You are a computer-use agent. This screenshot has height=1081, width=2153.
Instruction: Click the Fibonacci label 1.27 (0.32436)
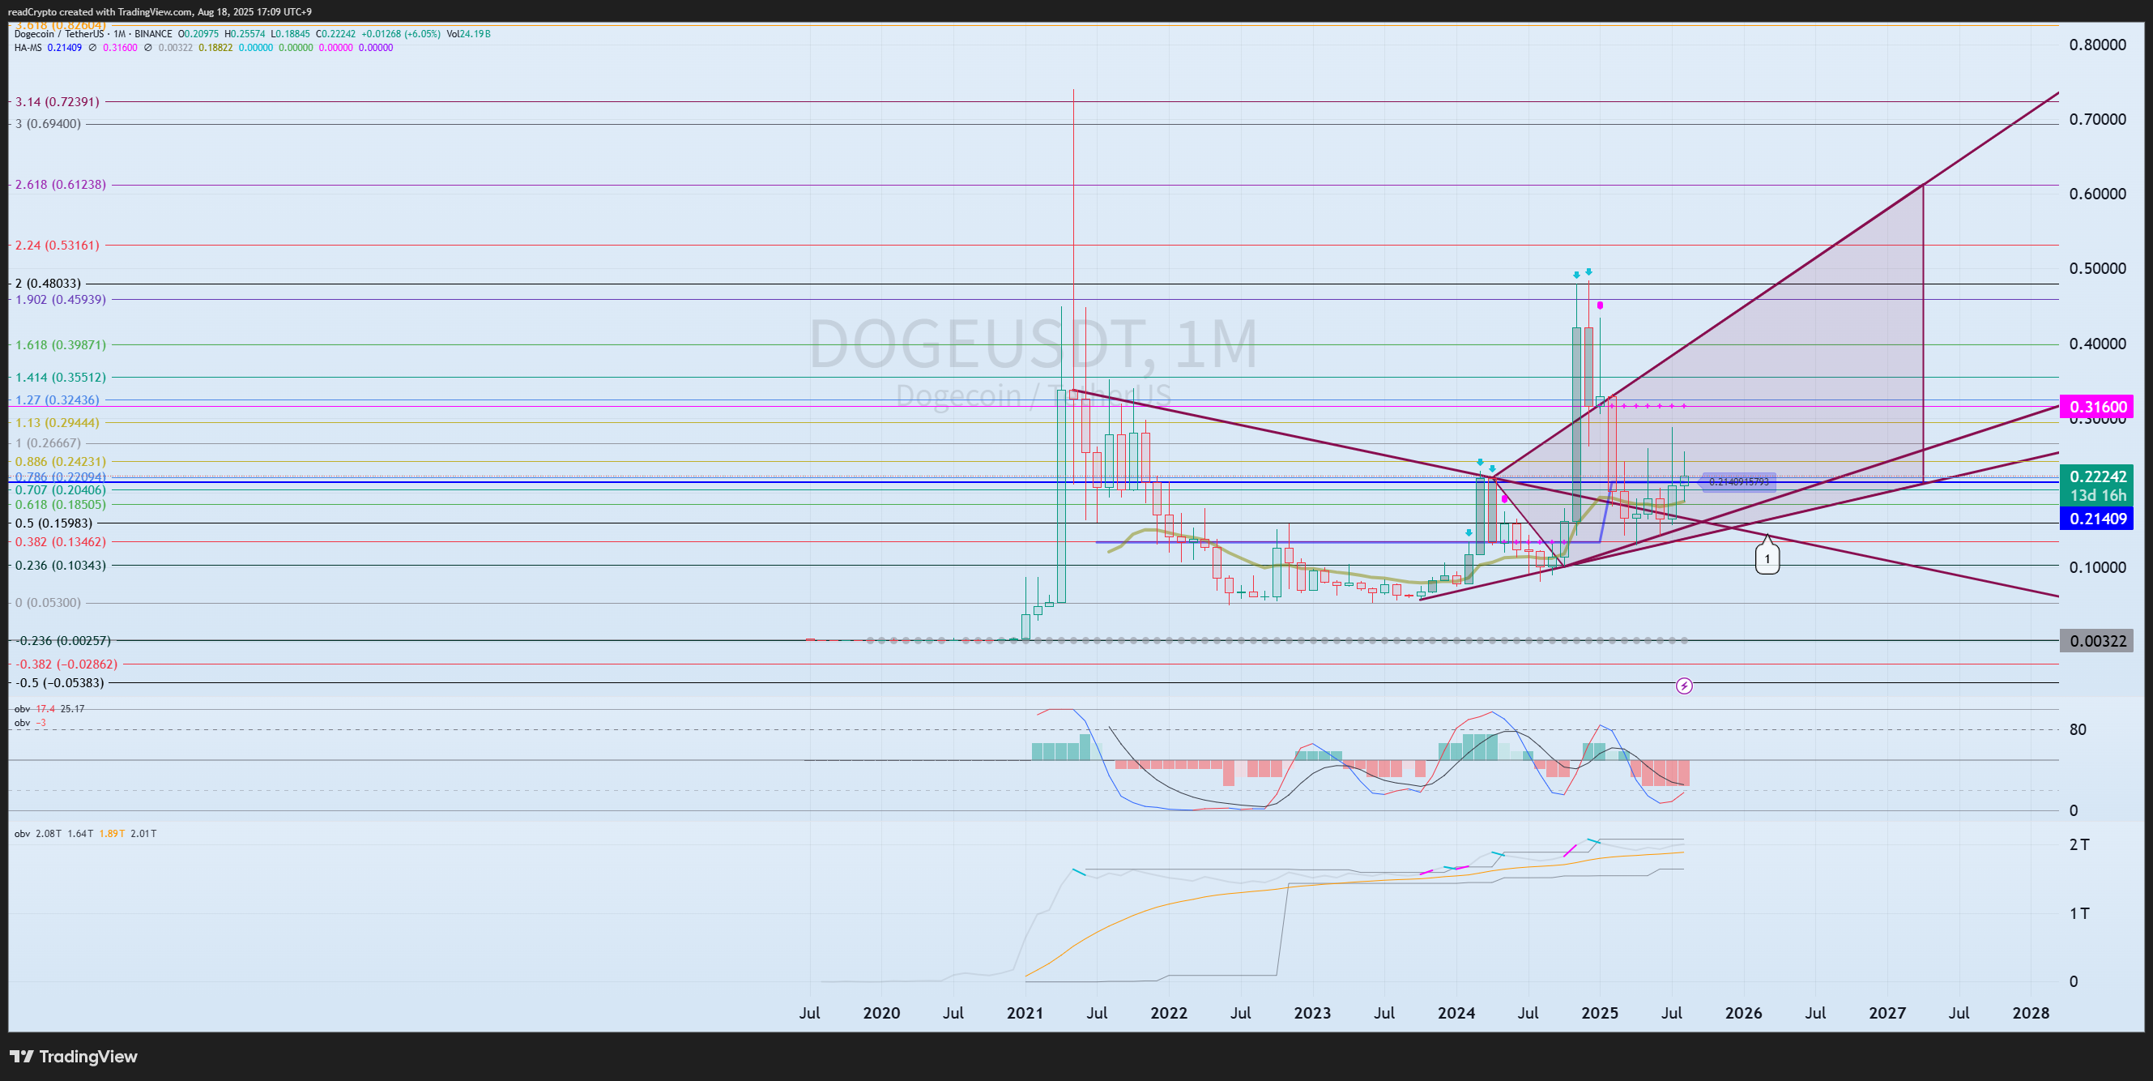[x=57, y=399]
